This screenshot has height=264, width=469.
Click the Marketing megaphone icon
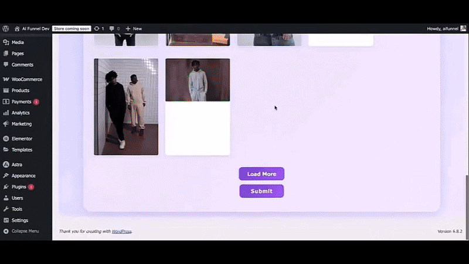[6, 124]
